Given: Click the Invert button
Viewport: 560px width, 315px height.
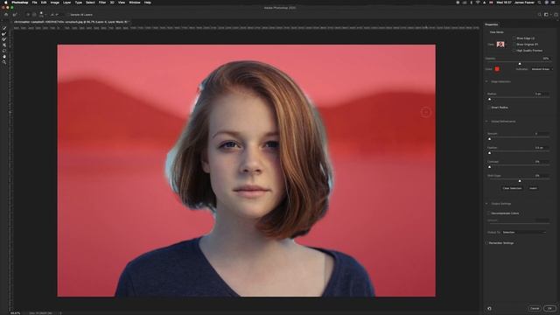Looking at the screenshot, I should (x=533, y=188).
